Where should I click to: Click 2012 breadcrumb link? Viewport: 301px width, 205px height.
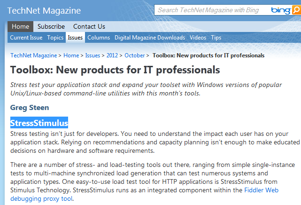112,55
